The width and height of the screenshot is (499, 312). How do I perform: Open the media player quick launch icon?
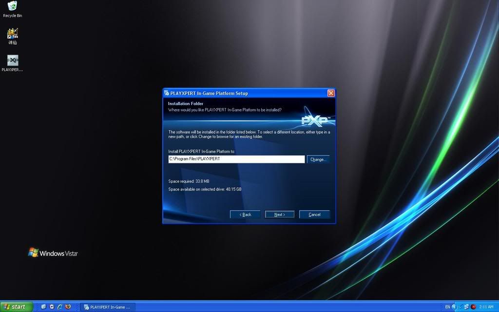52,307
